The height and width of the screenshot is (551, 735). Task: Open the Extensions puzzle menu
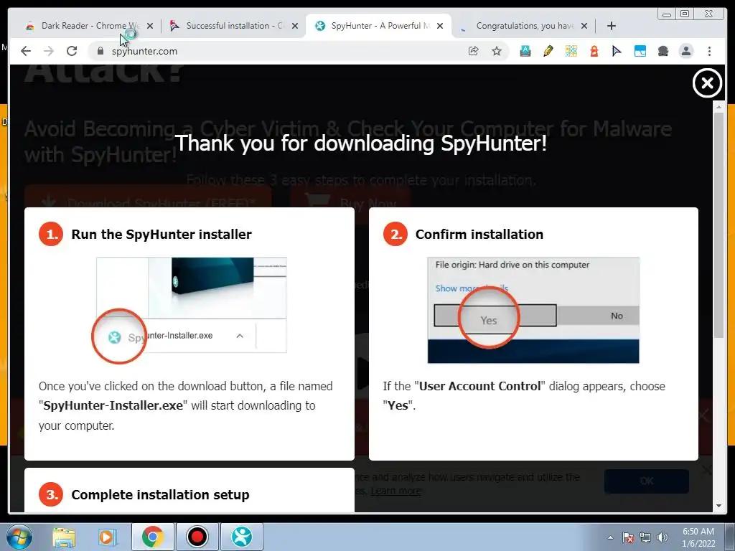pyautogui.click(x=663, y=51)
